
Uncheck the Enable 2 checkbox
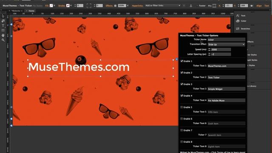[181, 73]
